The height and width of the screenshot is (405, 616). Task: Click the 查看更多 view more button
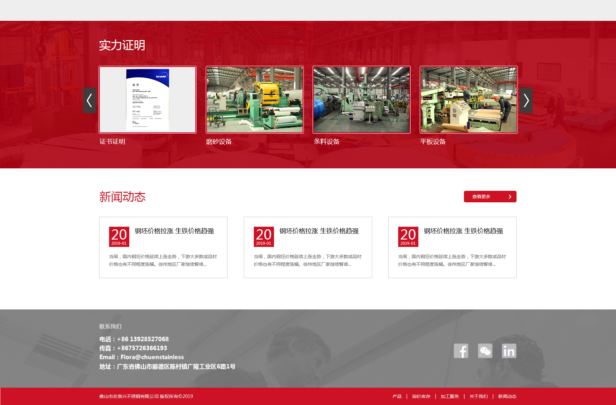[490, 197]
